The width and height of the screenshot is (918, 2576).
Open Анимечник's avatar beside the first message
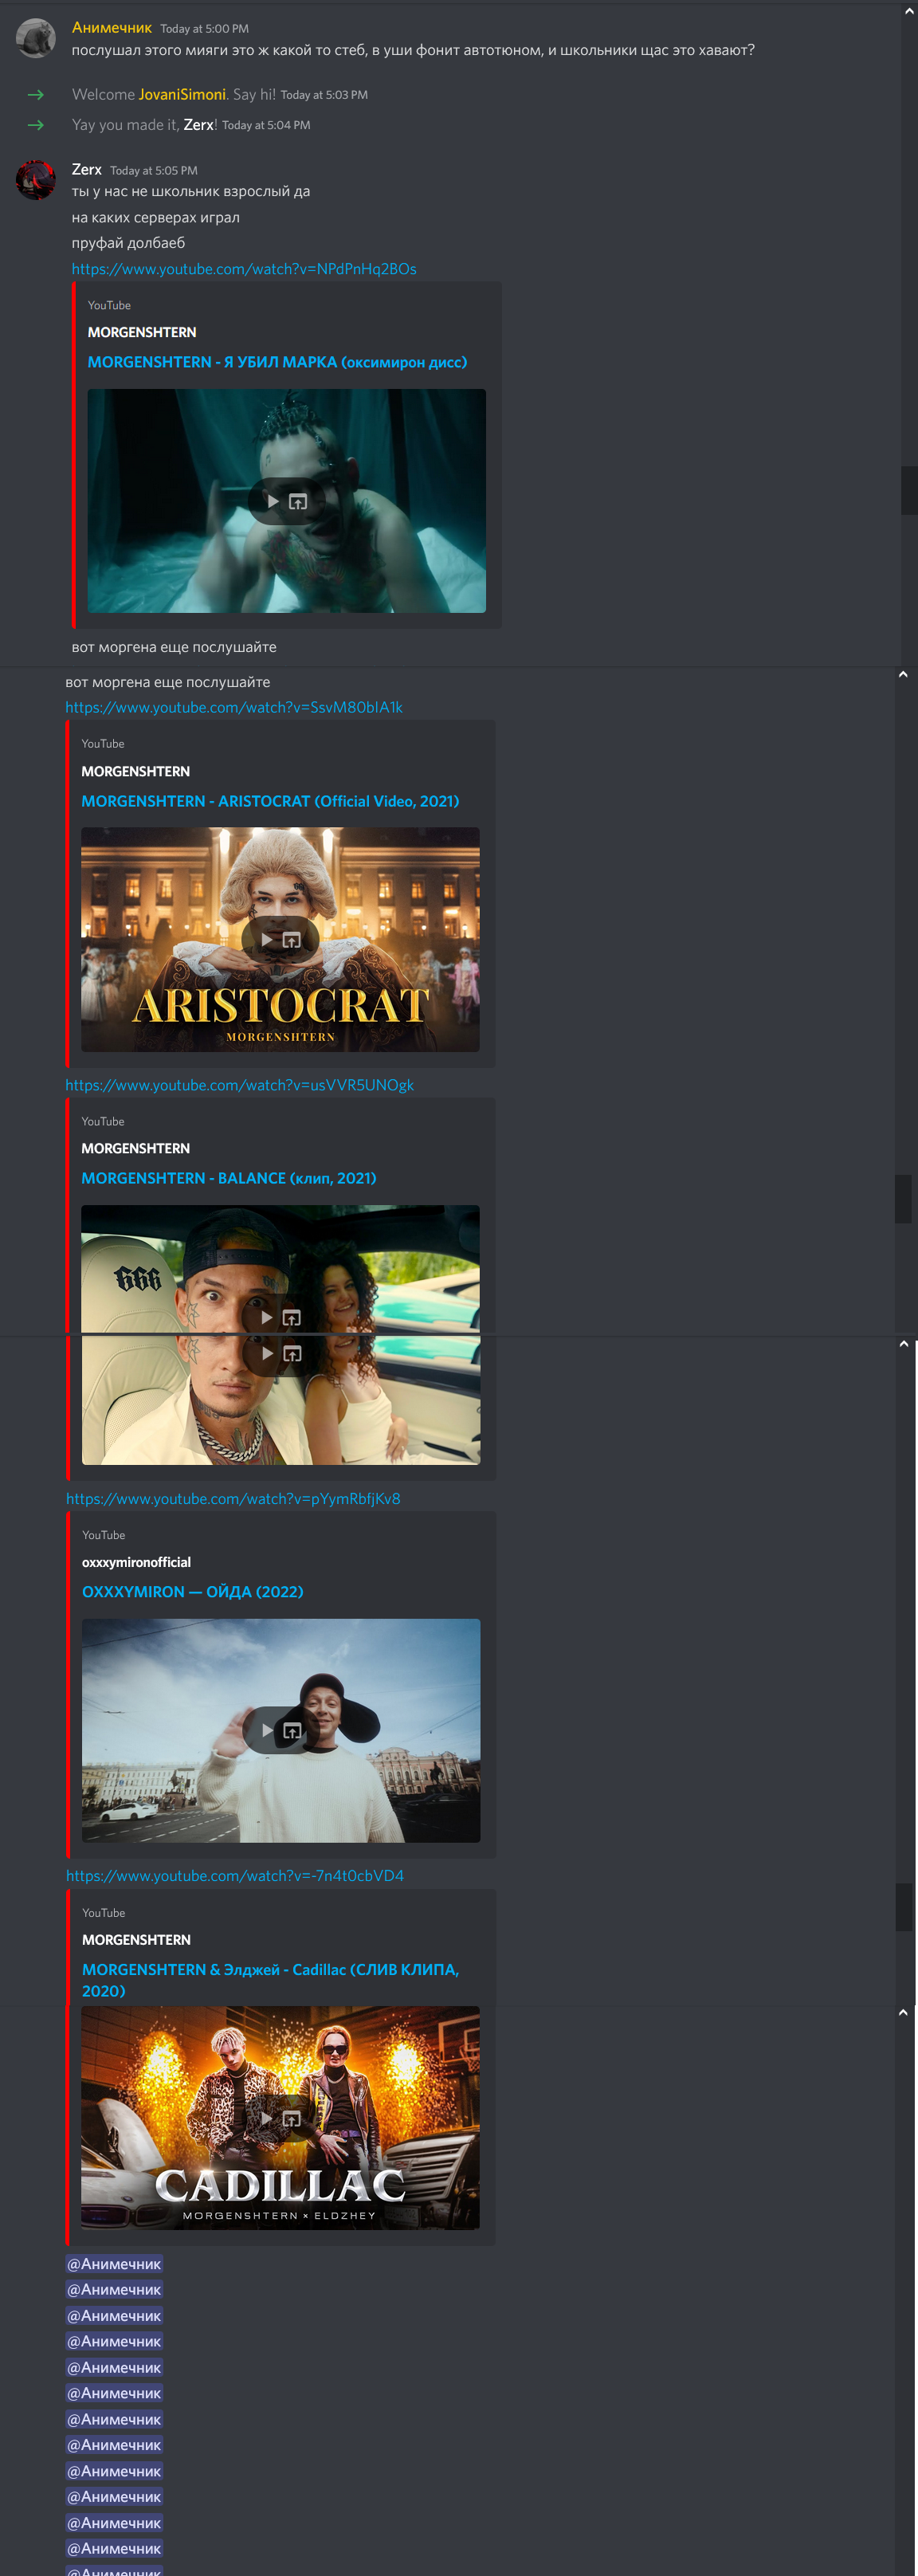[x=36, y=38]
